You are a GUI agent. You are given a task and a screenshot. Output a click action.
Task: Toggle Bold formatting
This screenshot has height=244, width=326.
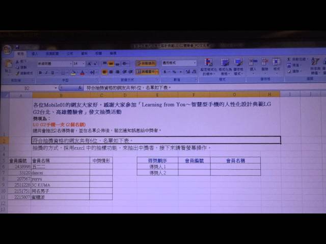point(40,73)
